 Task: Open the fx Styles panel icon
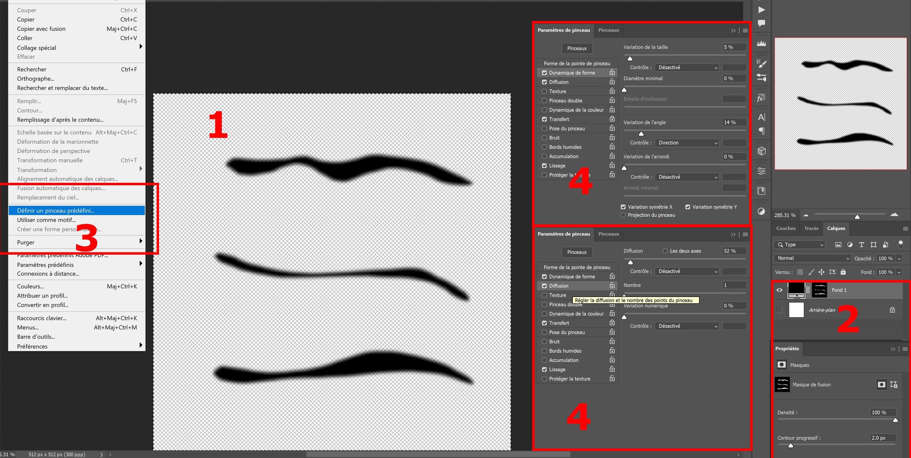761,98
